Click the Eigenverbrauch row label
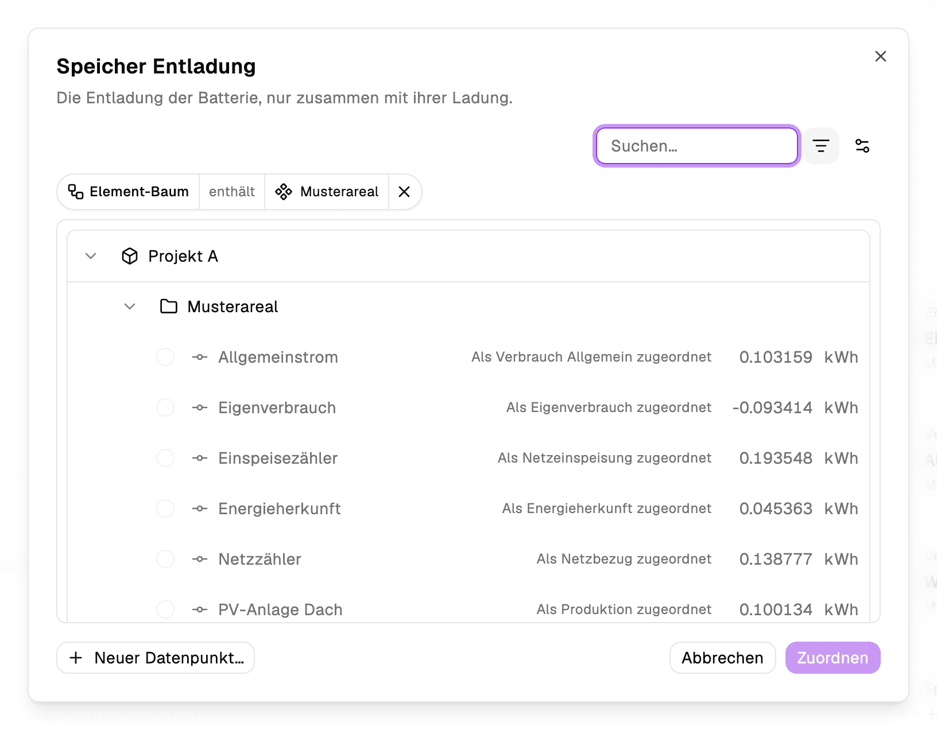 pyautogui.click(x=277, y=407)
